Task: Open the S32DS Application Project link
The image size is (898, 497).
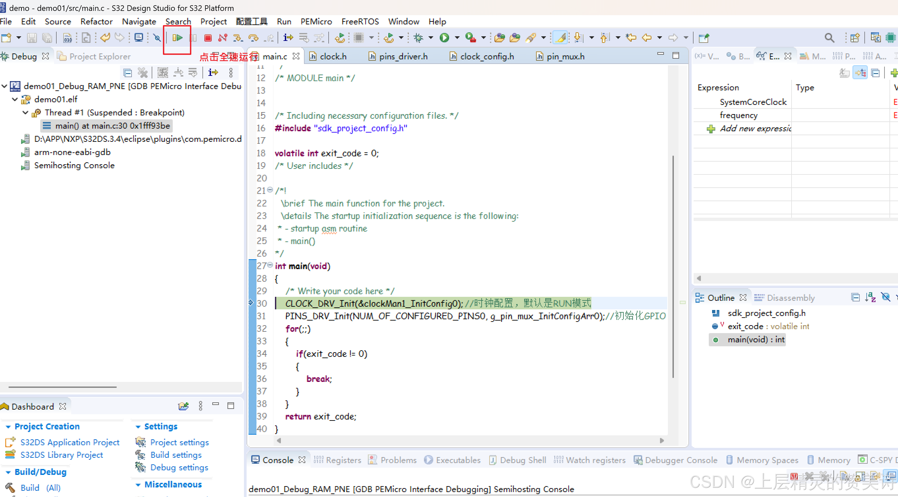Action: (x=70, y=442)
